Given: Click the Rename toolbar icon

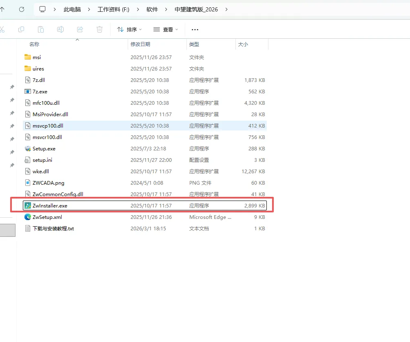Looking at the screenshot, I should pos(60,29).
